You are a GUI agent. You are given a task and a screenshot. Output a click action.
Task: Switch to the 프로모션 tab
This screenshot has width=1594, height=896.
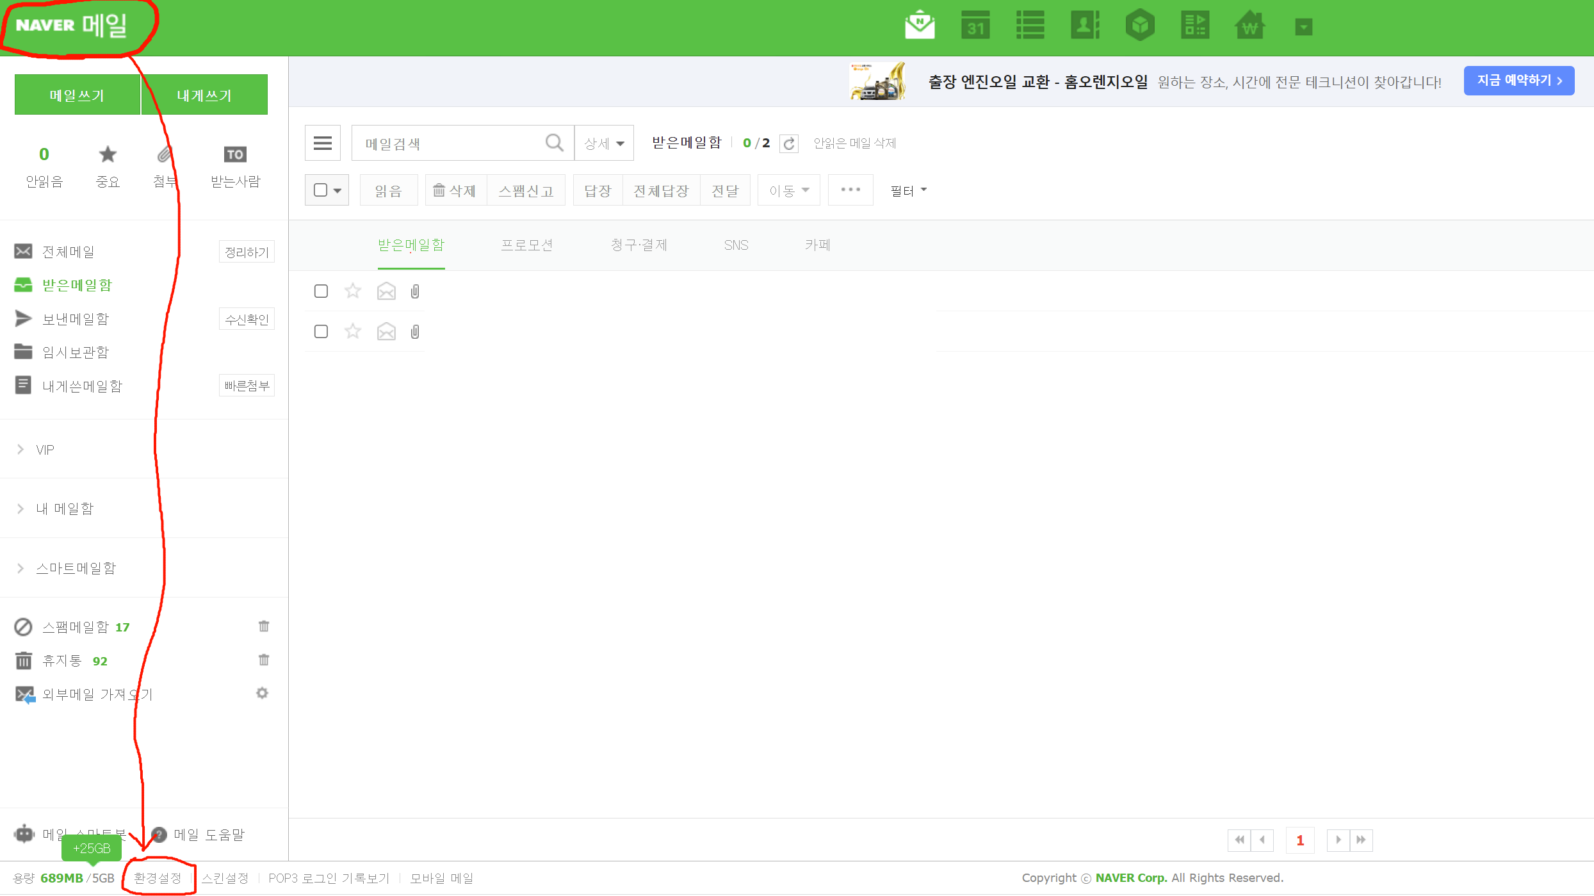tap(526, 245)
